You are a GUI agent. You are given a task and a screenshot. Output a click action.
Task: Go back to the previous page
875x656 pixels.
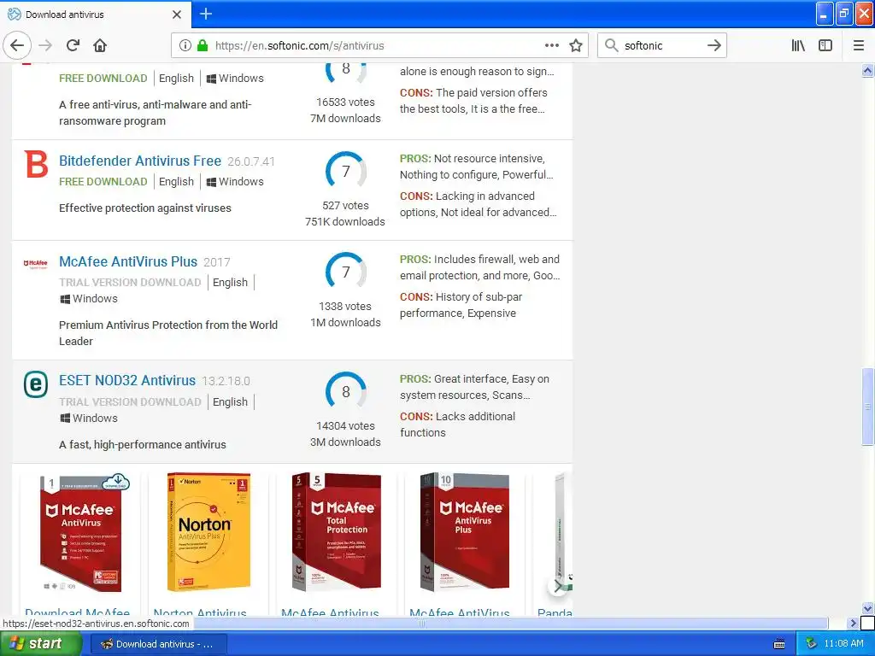(17, 46)
